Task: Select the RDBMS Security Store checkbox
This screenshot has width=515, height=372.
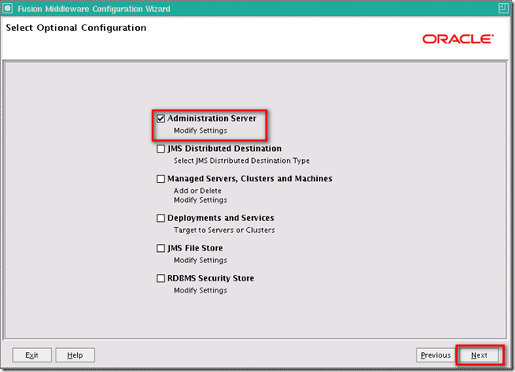Action: point(161,278)
